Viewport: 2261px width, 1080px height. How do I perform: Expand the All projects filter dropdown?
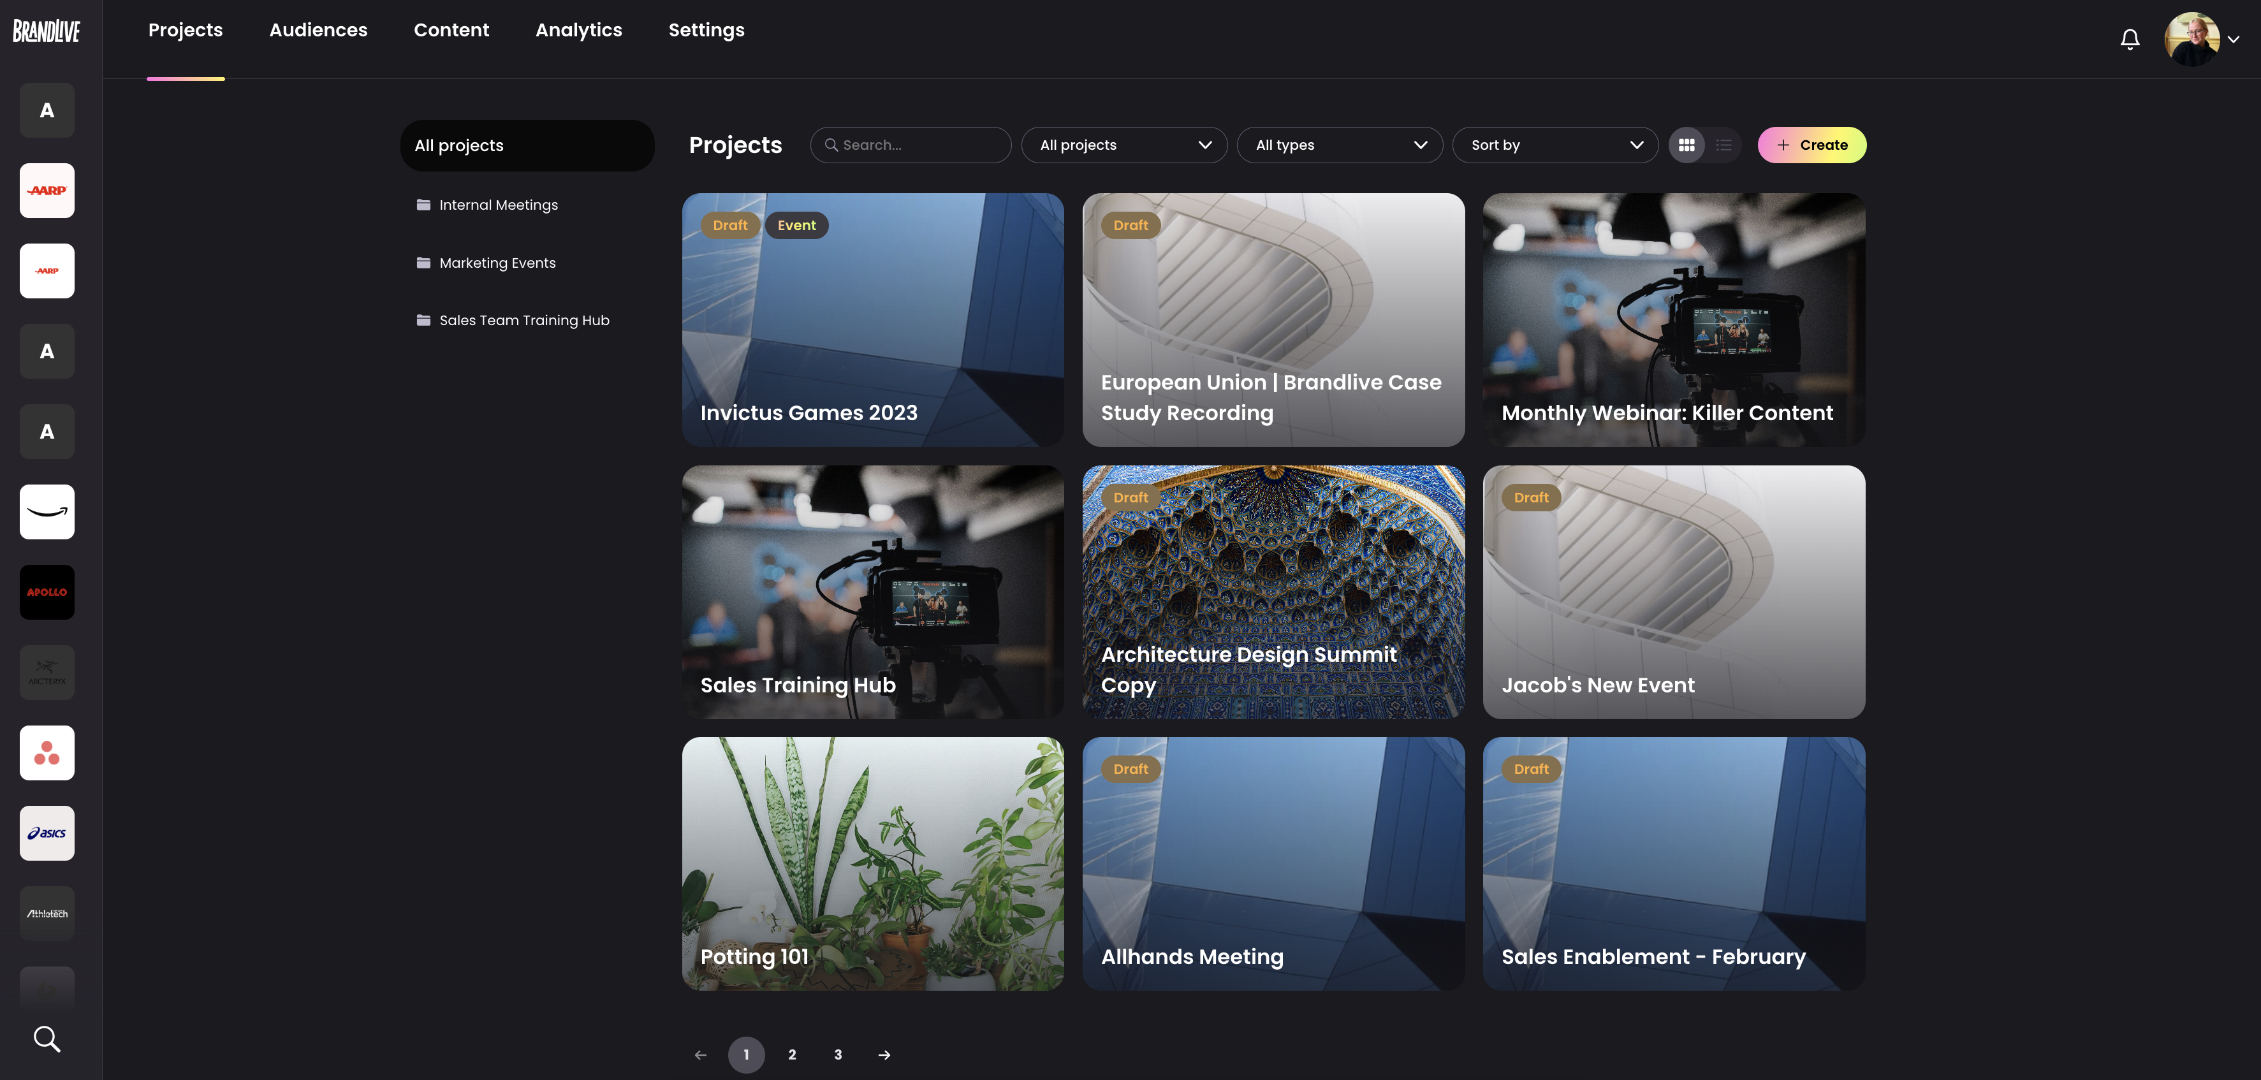pos(1124,145)
